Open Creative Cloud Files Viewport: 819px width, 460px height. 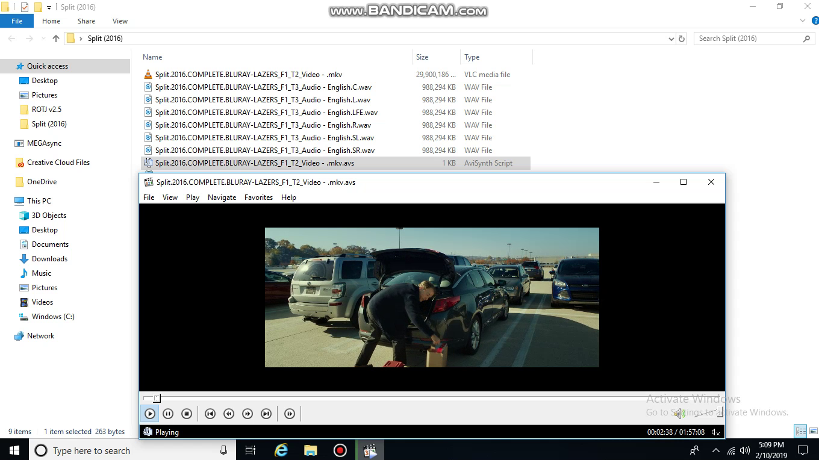coord(58,163)
